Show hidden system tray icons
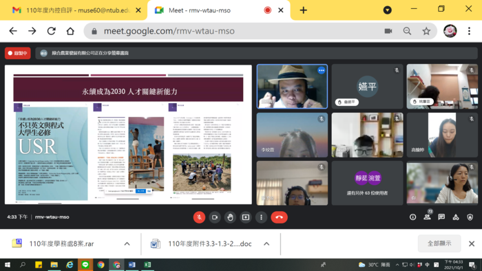The height and width of the screenshot is (271, 482). (397, 265)
